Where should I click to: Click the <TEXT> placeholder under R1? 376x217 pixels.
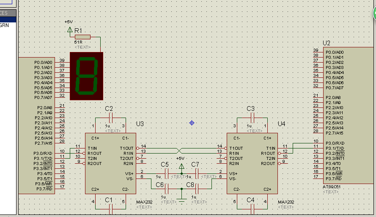point(82,47)
